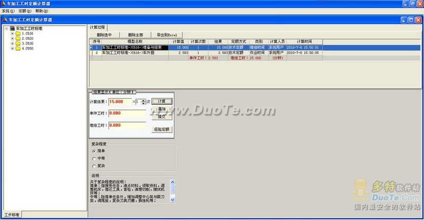Switch to the 工步标准 bottom tab
Viewport: 424px width, 220px height.
(x=12, y=215)
